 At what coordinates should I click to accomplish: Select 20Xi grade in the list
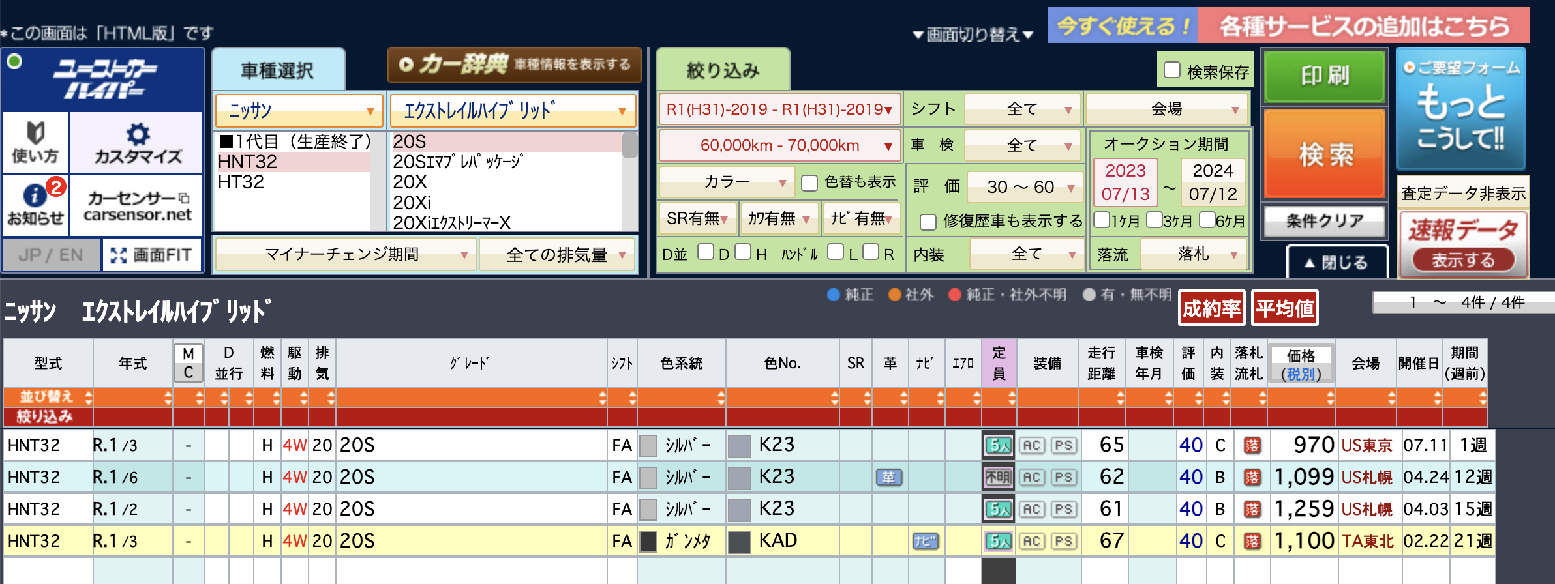coord(506,203)
